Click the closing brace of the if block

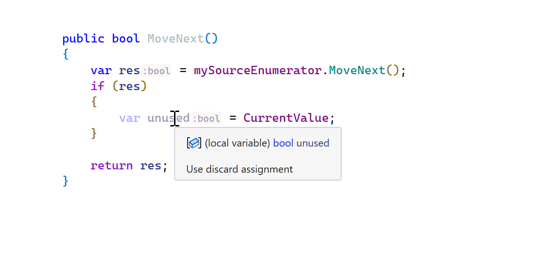pyautogui.click(x=94, y=133)
